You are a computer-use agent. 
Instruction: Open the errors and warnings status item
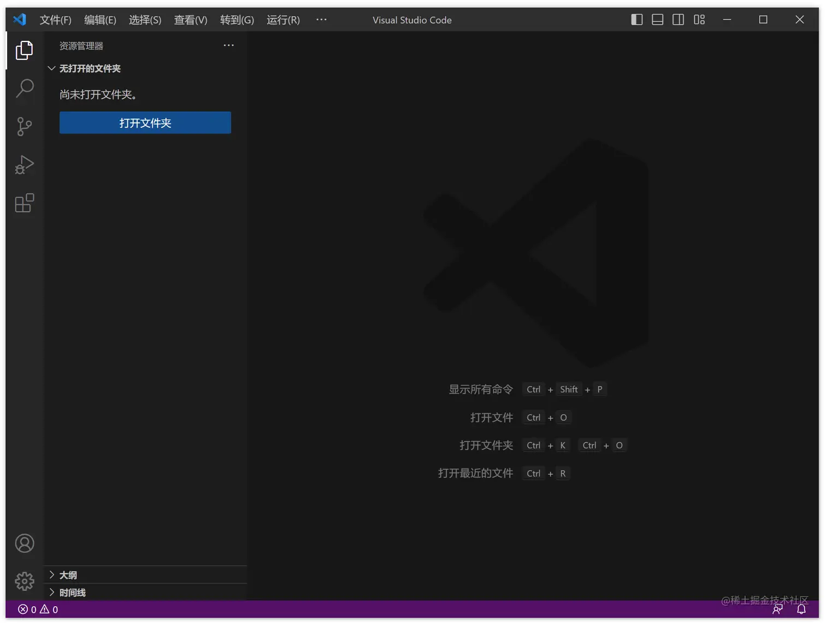[38, 609]
